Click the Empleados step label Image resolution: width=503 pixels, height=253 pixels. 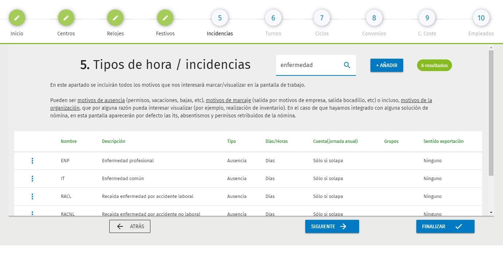pos(481,34)
